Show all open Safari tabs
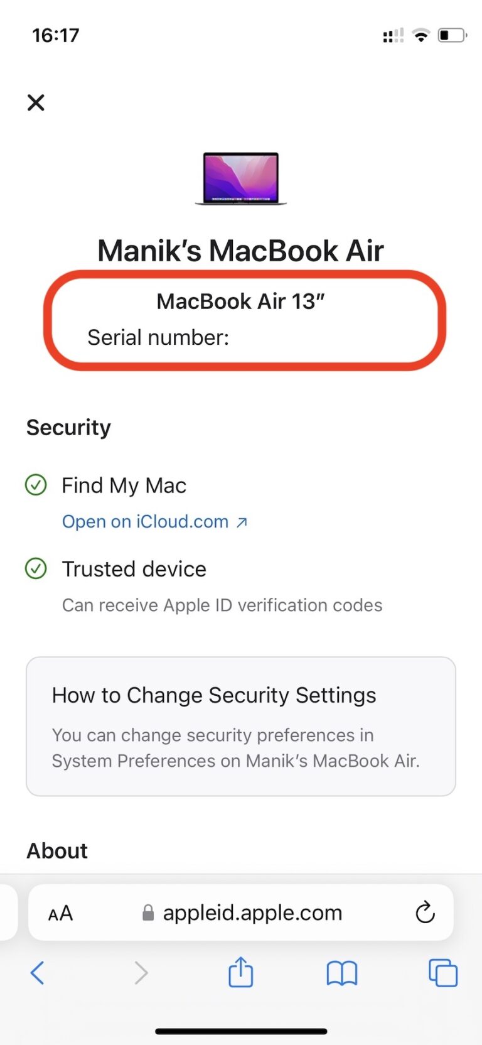This screenshot has width=482, height=1045. click(442, 973)
